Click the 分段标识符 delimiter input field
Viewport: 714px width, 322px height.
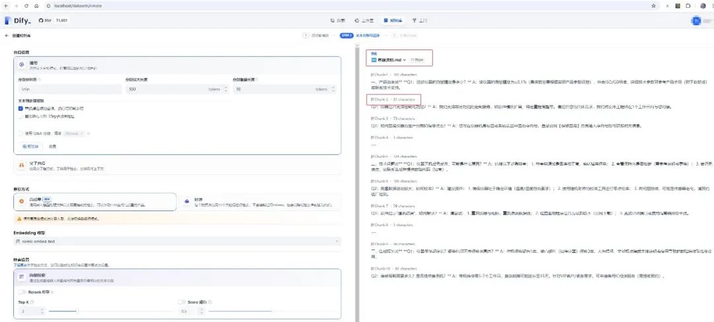69,89
